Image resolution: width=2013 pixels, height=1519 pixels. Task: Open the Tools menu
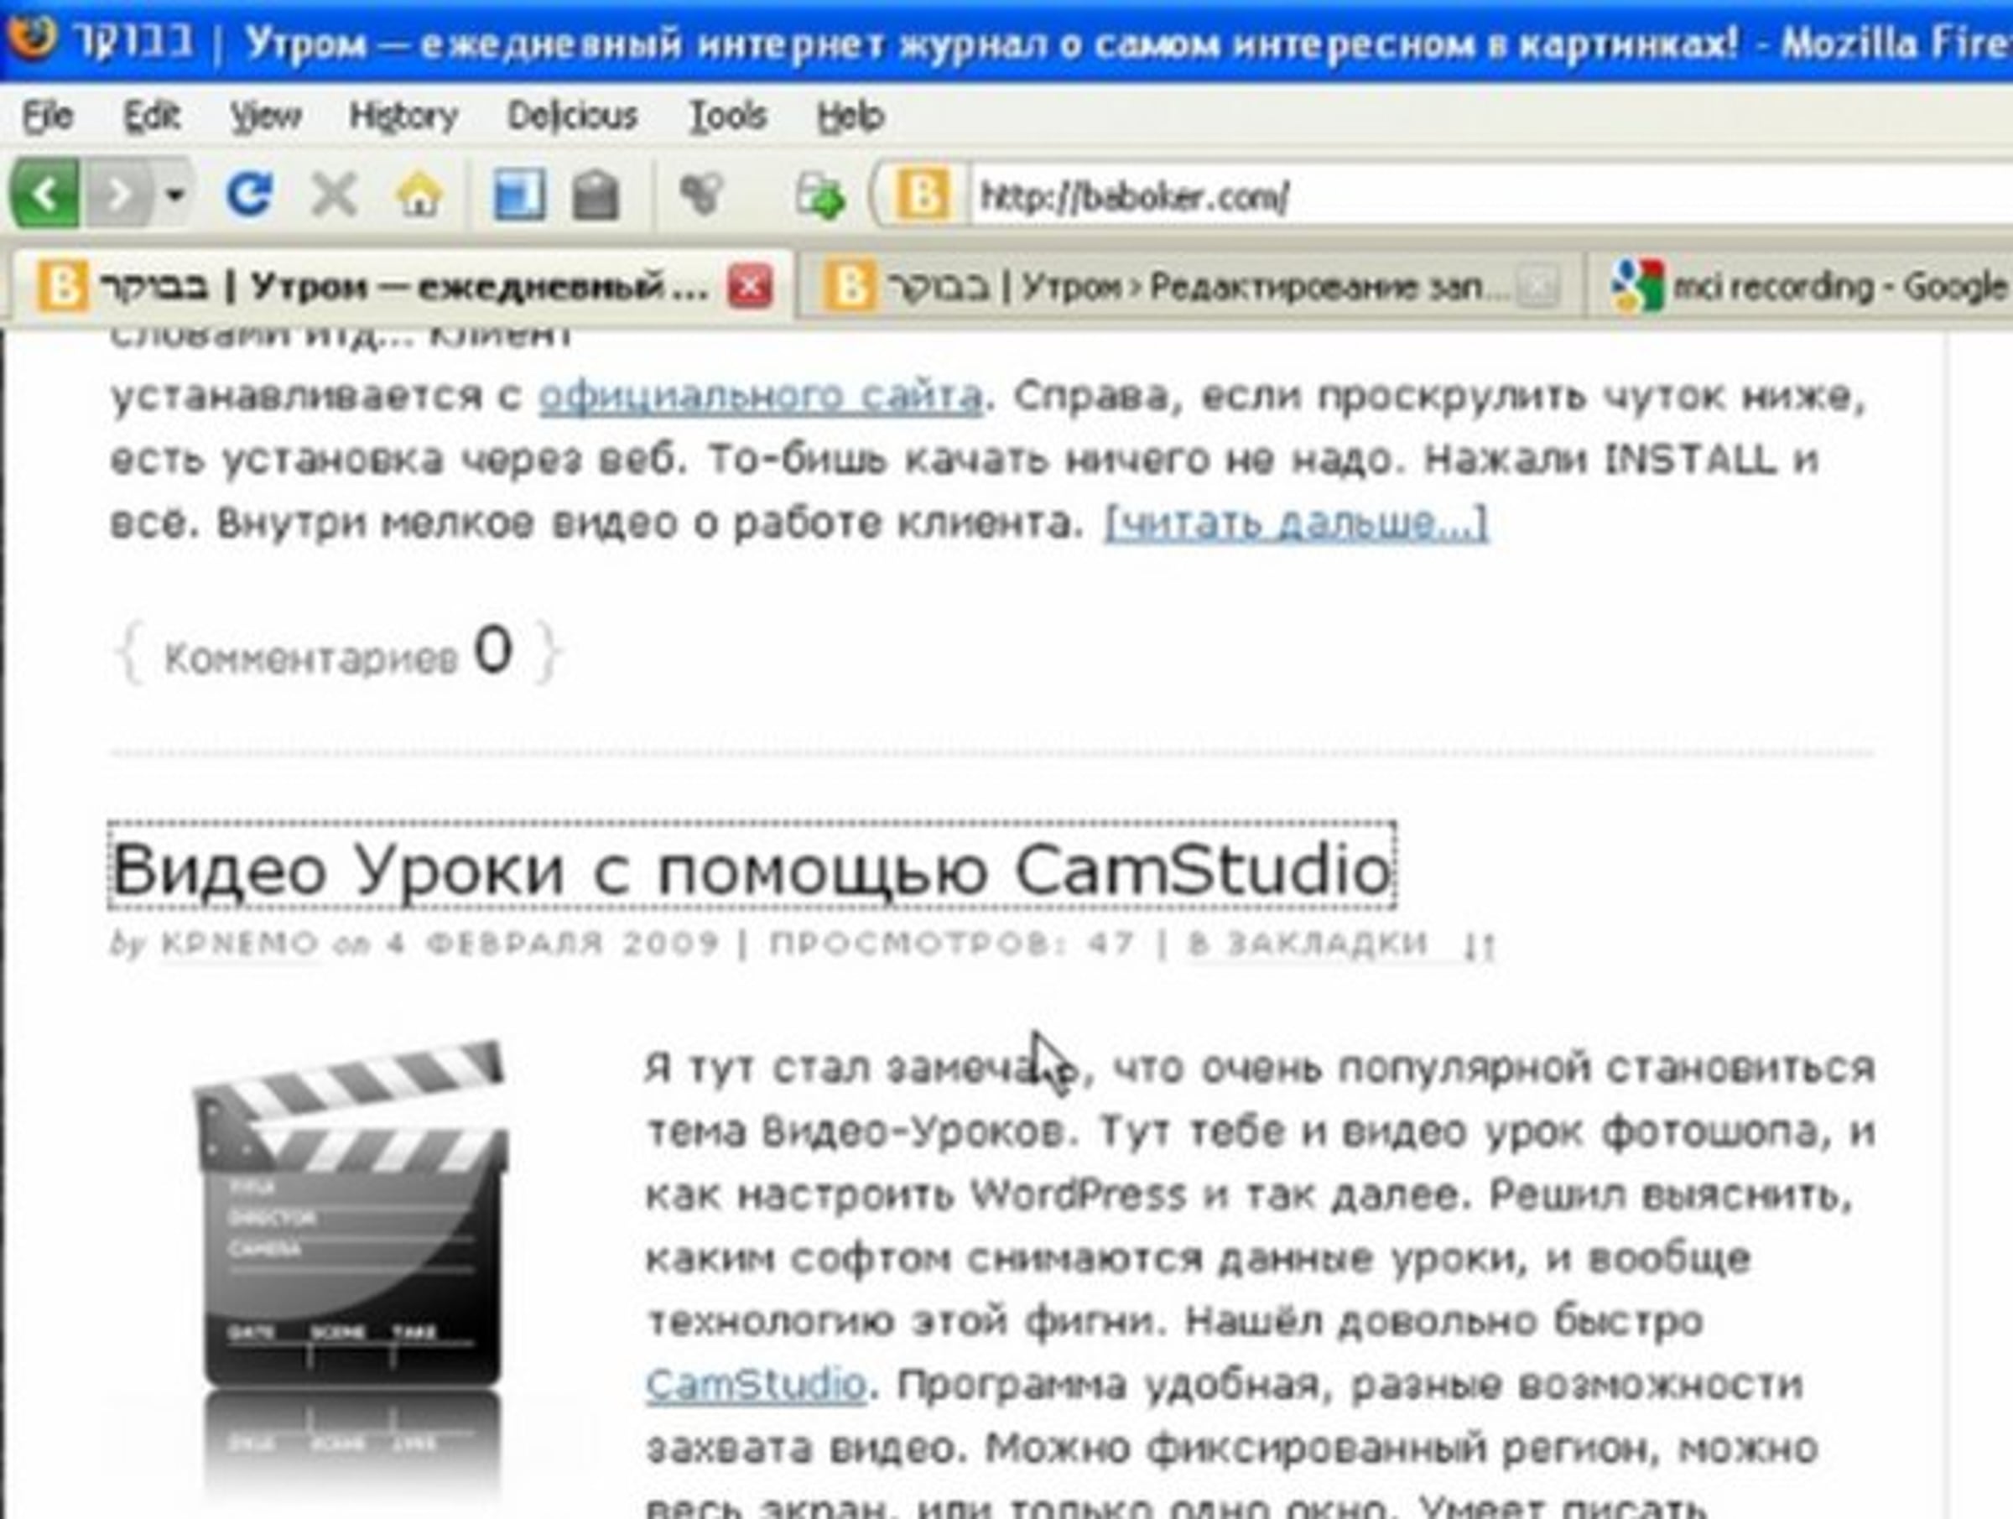pos(727,117)
